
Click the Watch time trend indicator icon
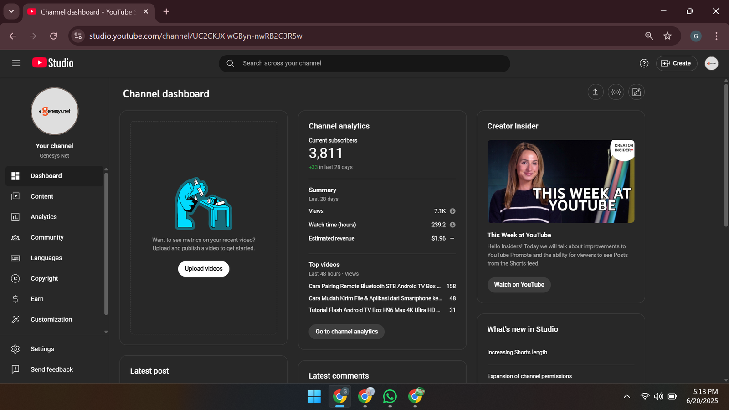452,225
